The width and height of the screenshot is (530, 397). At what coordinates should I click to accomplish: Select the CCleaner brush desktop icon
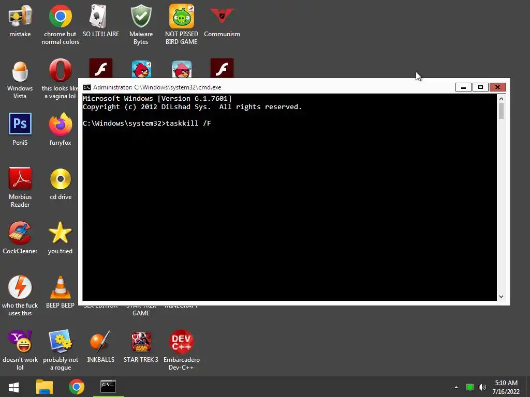point(20,233)
